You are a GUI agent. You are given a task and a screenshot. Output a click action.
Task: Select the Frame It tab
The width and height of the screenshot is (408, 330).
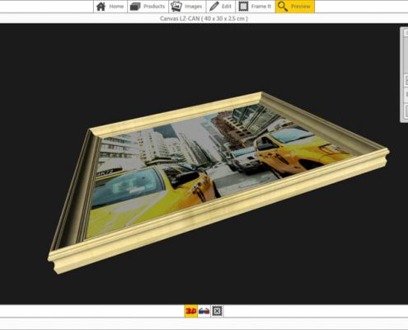coord(256,7)
